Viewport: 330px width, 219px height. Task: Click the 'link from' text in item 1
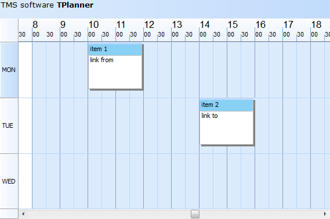(101, 60)
